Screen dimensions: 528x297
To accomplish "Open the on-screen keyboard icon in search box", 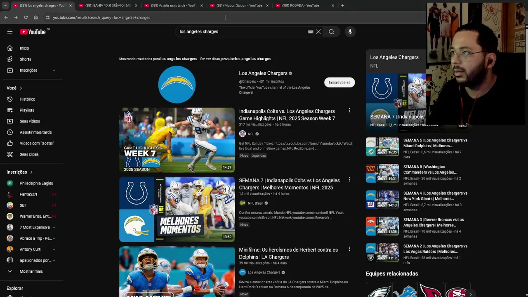I will coord(311,32).
